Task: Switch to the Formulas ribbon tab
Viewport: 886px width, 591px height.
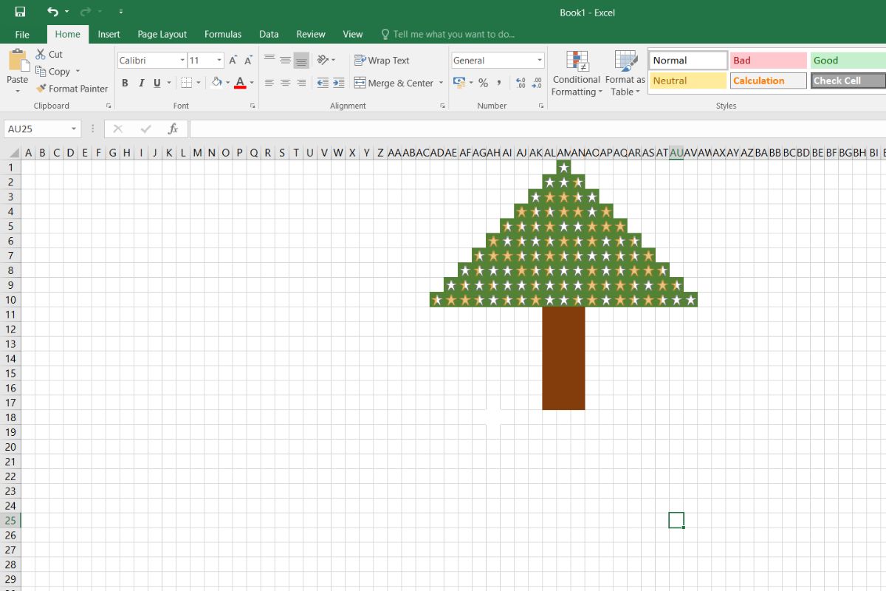Action: tap(223, 34)
